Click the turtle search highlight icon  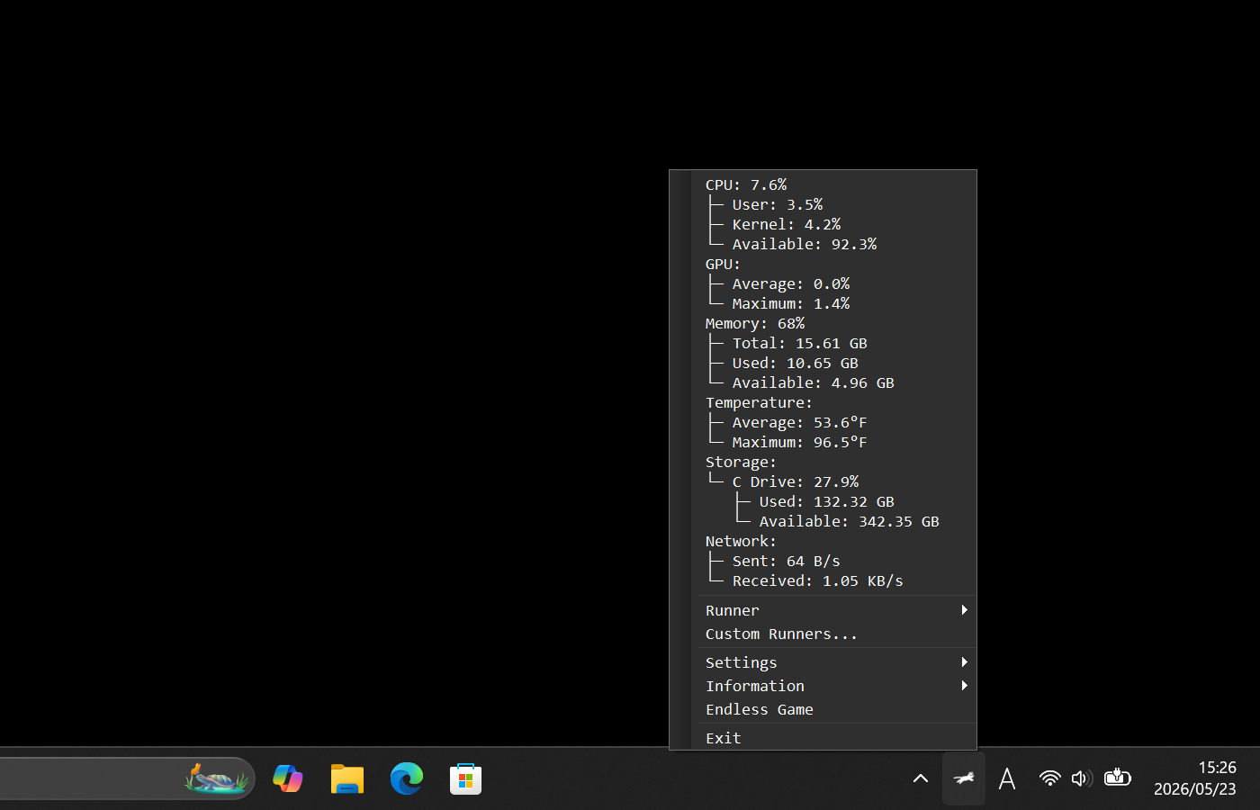[x=216, y=778]
